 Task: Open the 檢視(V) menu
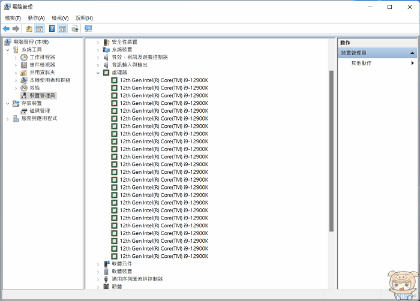(x=60, y=18)
